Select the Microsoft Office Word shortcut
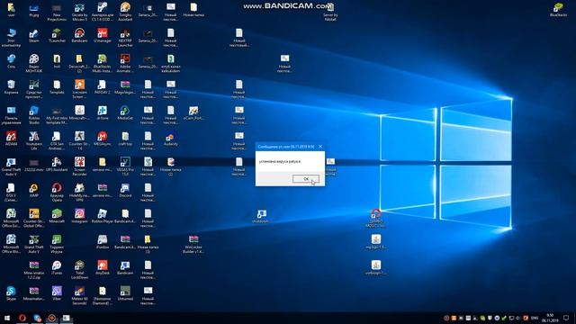This screenshot has width=576, height=324. coord(11,244)
